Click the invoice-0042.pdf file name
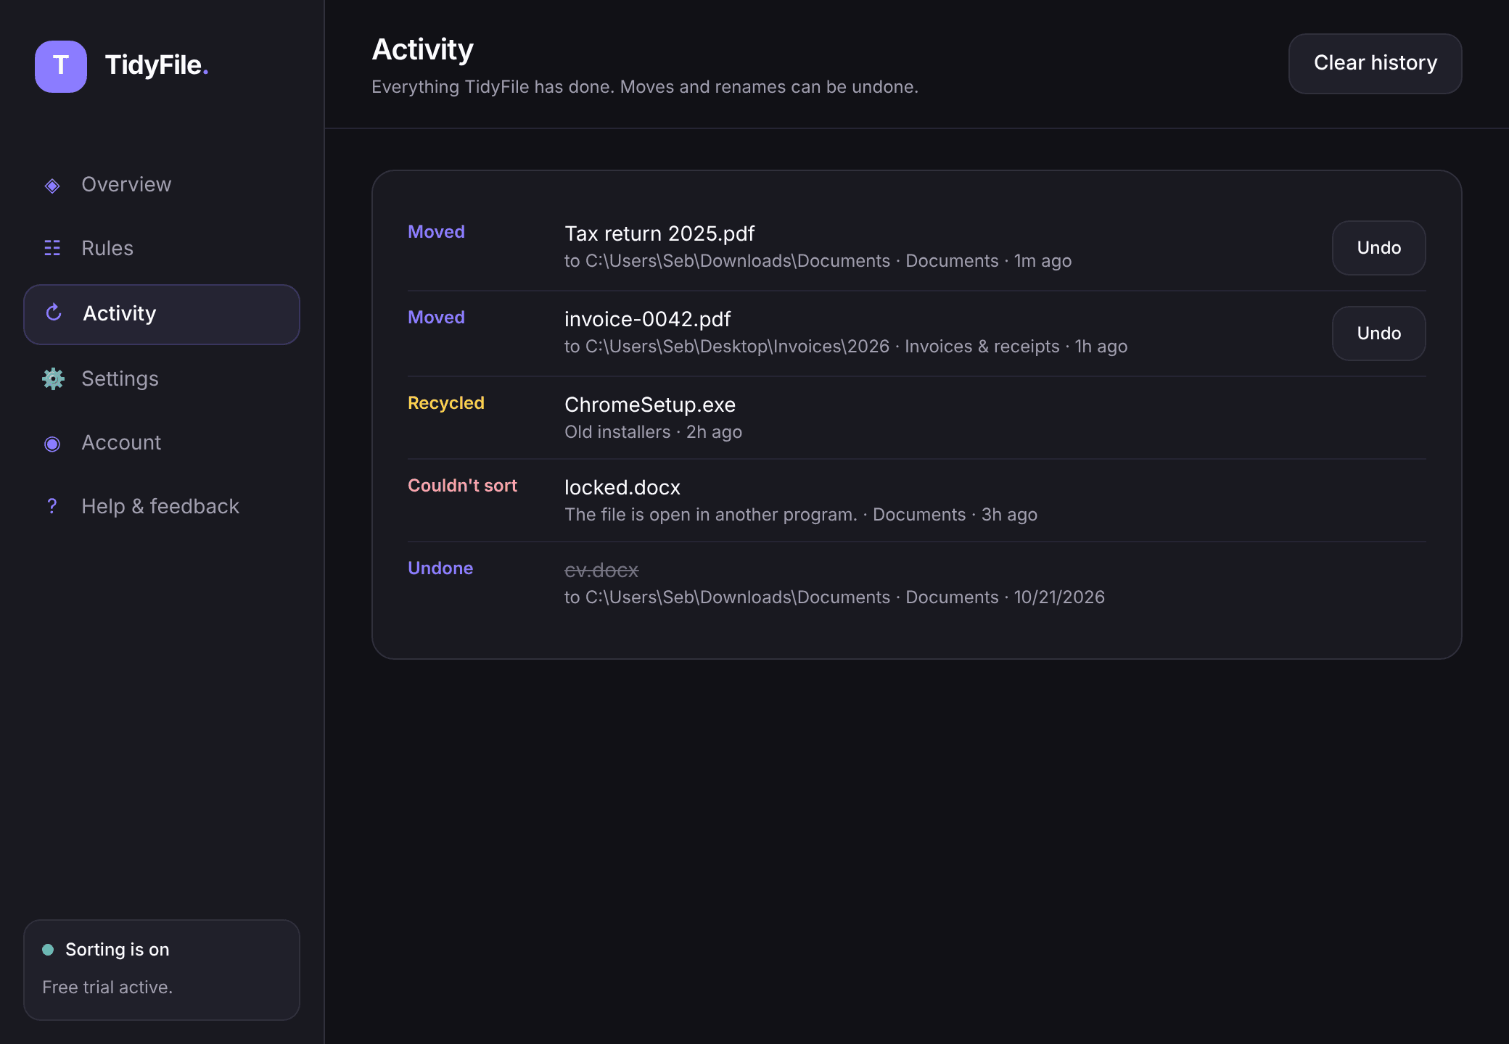This screenshot has width=1509, height=1044. pos(647,319)
